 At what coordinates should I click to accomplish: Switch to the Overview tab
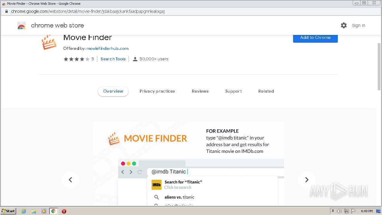tap(113, 91)
